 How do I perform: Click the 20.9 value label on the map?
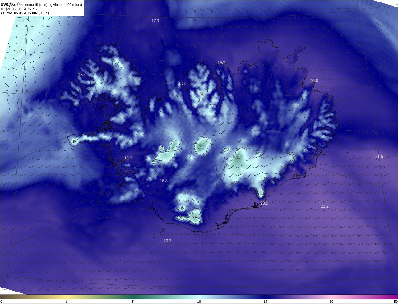(264, 203)
